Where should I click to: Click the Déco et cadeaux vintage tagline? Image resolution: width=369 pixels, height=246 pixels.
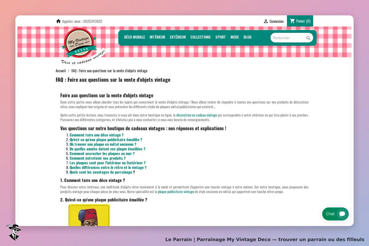[x=83, y=57]
